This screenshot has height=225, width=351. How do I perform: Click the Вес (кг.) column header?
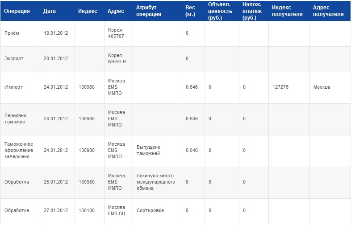[x=190, y=11]
